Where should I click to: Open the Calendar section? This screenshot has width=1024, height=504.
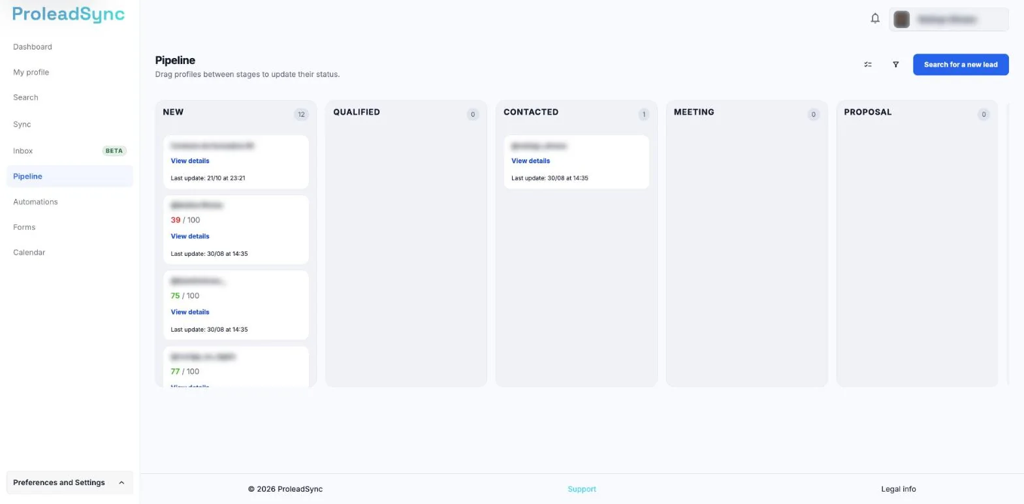(29, 253)
